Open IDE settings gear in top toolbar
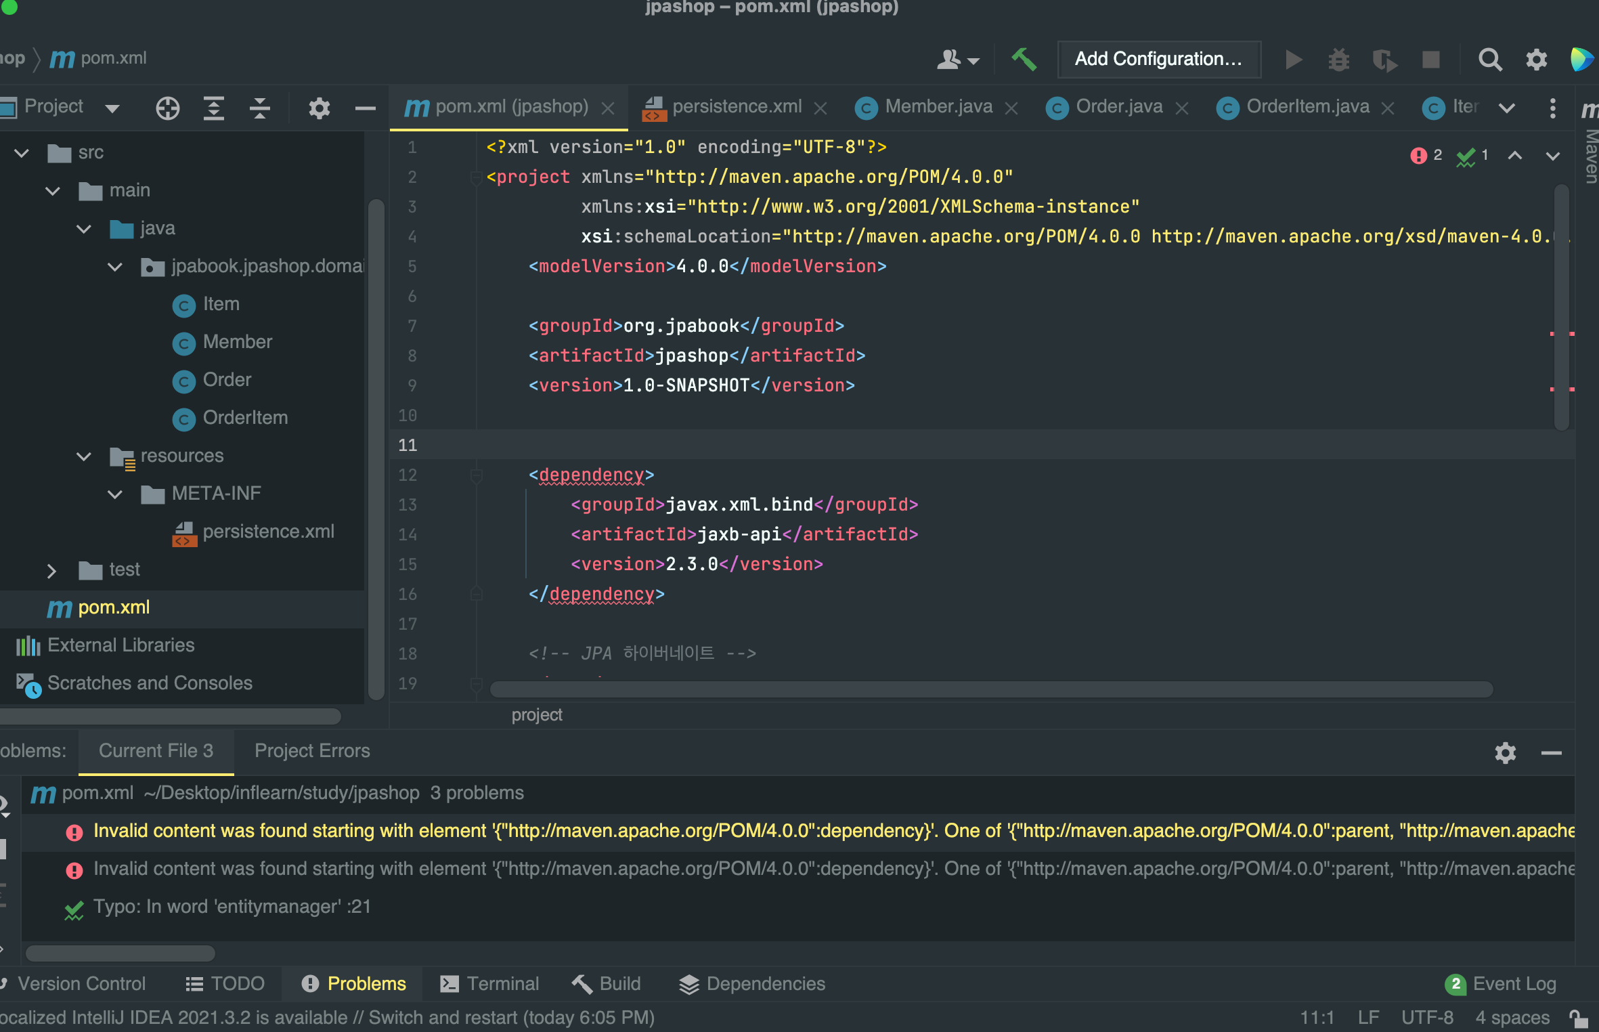 1536,60
